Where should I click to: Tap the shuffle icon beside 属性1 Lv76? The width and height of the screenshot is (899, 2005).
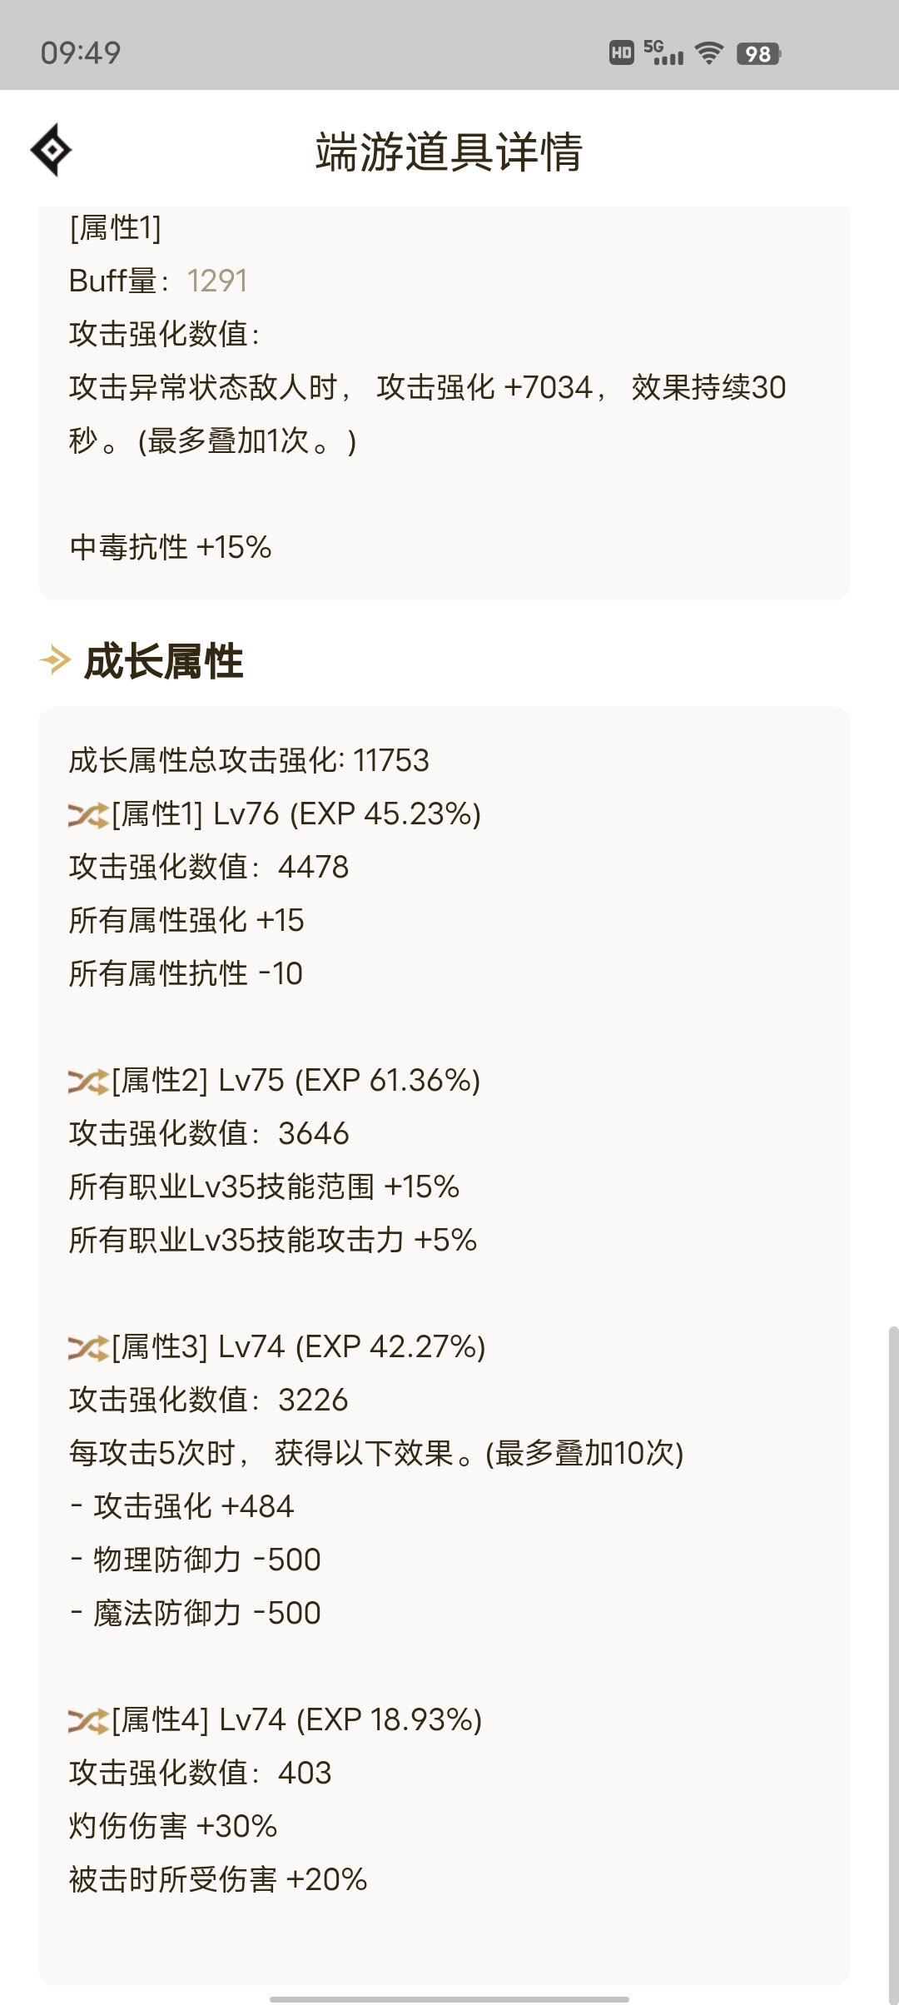pos(88,815)
